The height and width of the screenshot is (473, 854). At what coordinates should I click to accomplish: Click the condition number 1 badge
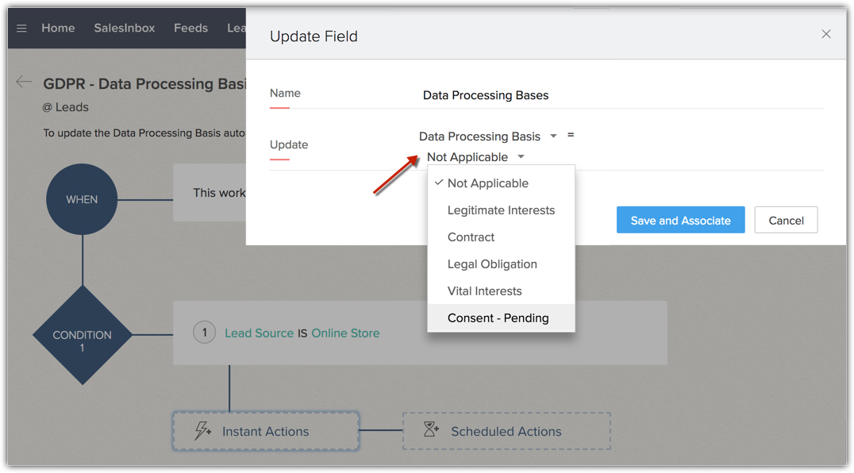coord(204,333)
